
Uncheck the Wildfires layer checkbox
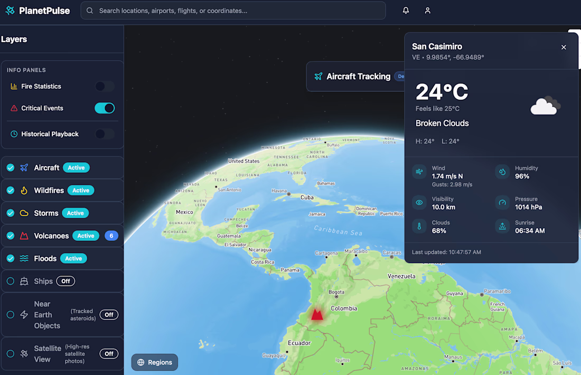pos(11,191)
